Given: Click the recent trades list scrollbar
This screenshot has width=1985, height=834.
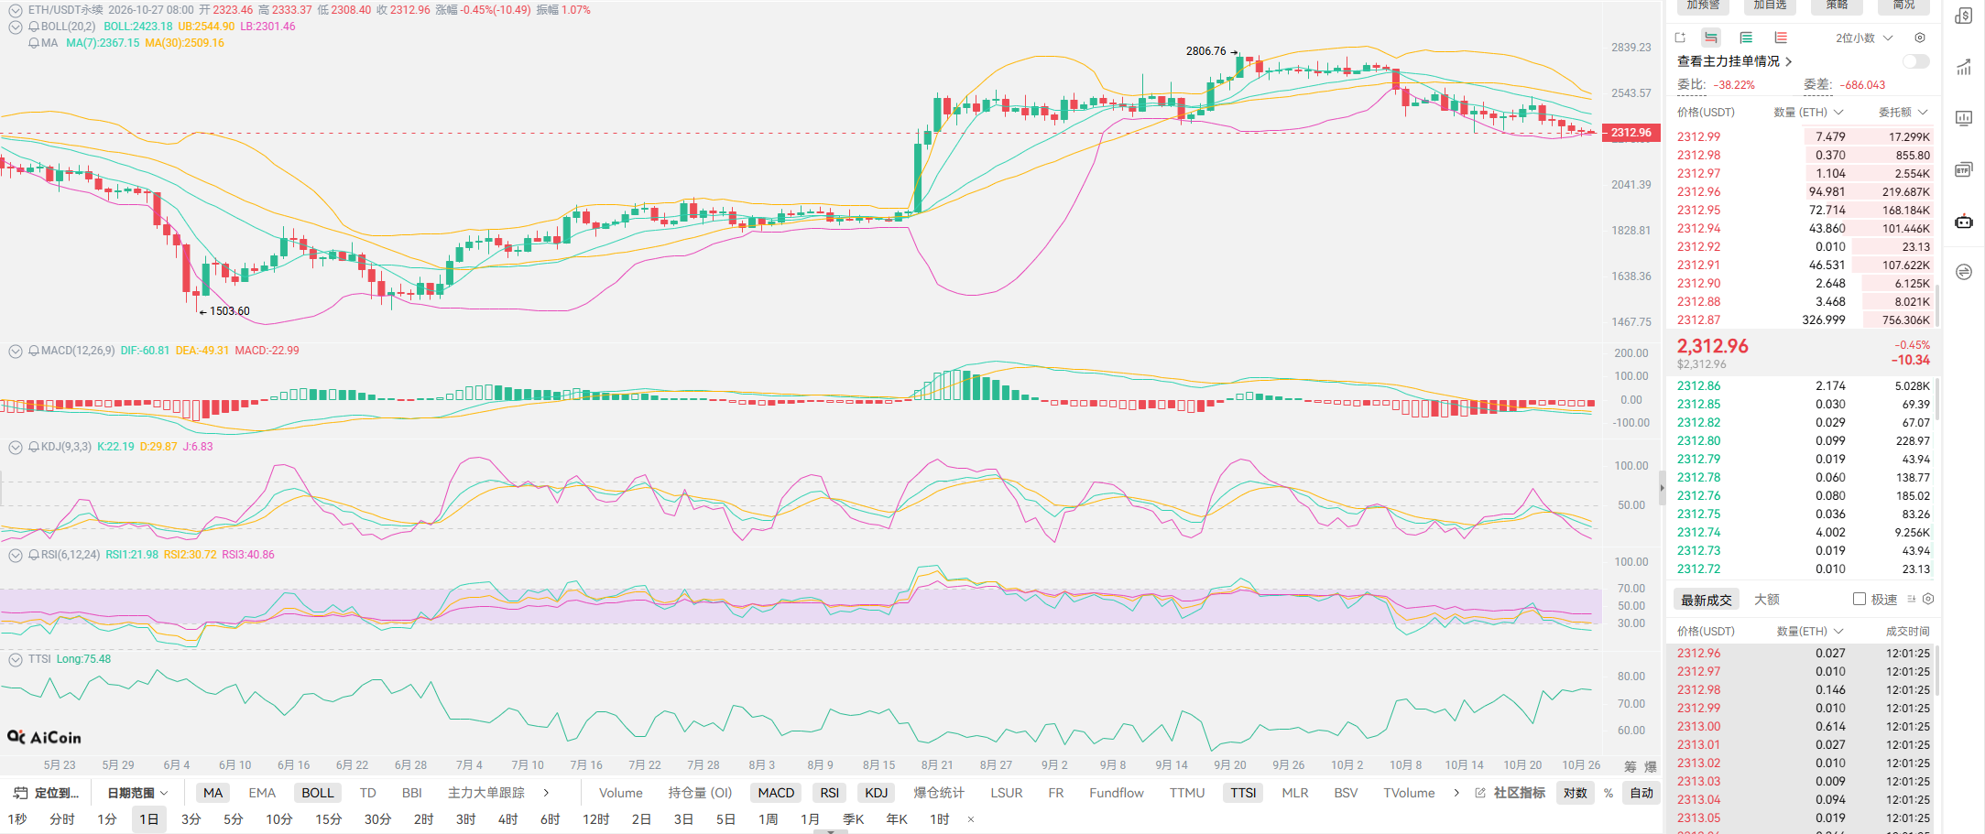Looking at the screenshot, I should (1936, 673).
